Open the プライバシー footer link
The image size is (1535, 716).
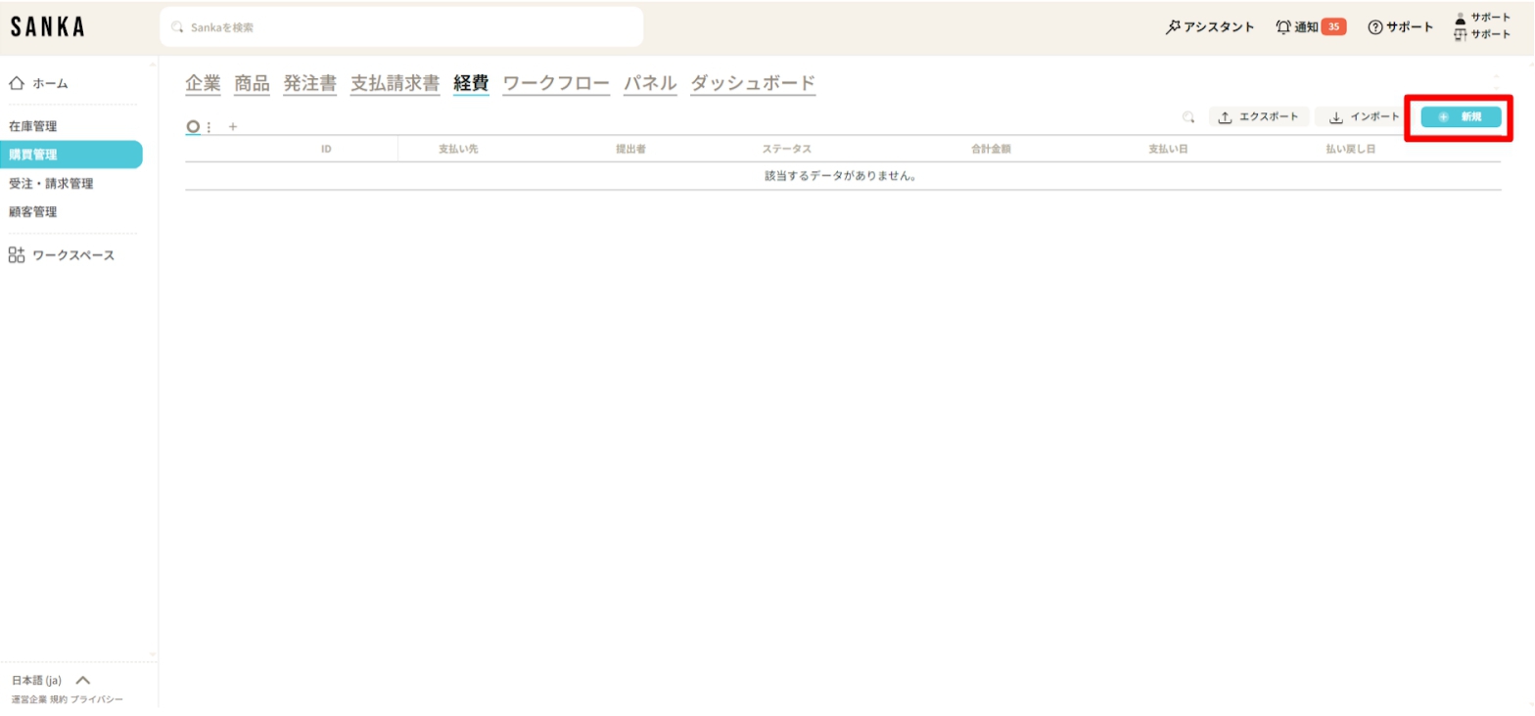coord(97,700)
